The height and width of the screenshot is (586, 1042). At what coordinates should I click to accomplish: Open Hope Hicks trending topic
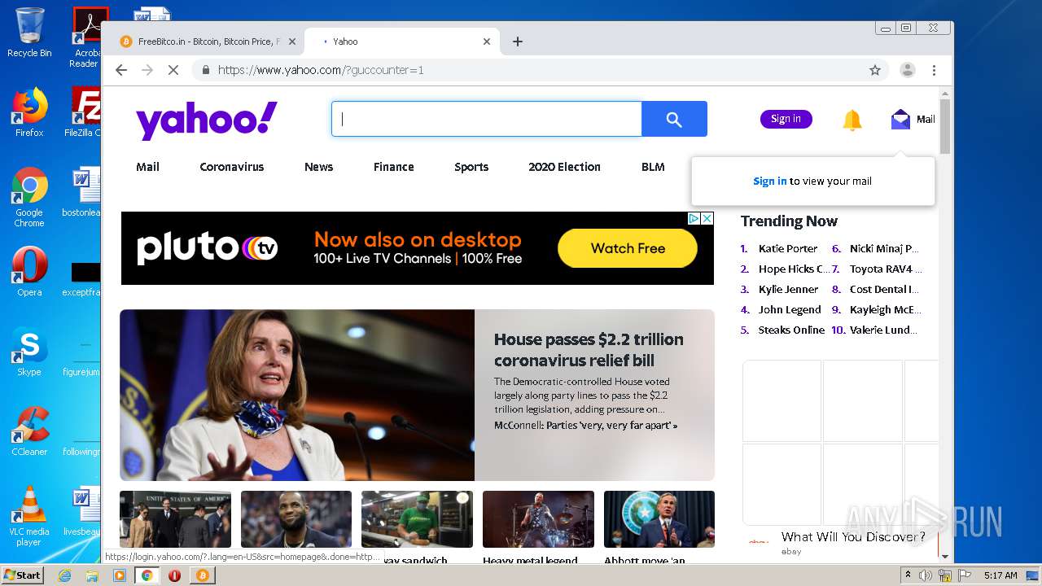pyautogui.click(x=794, y=269)
